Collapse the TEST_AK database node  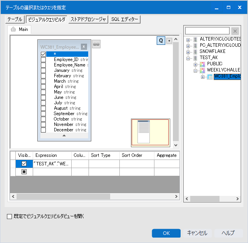click(188, 58)
